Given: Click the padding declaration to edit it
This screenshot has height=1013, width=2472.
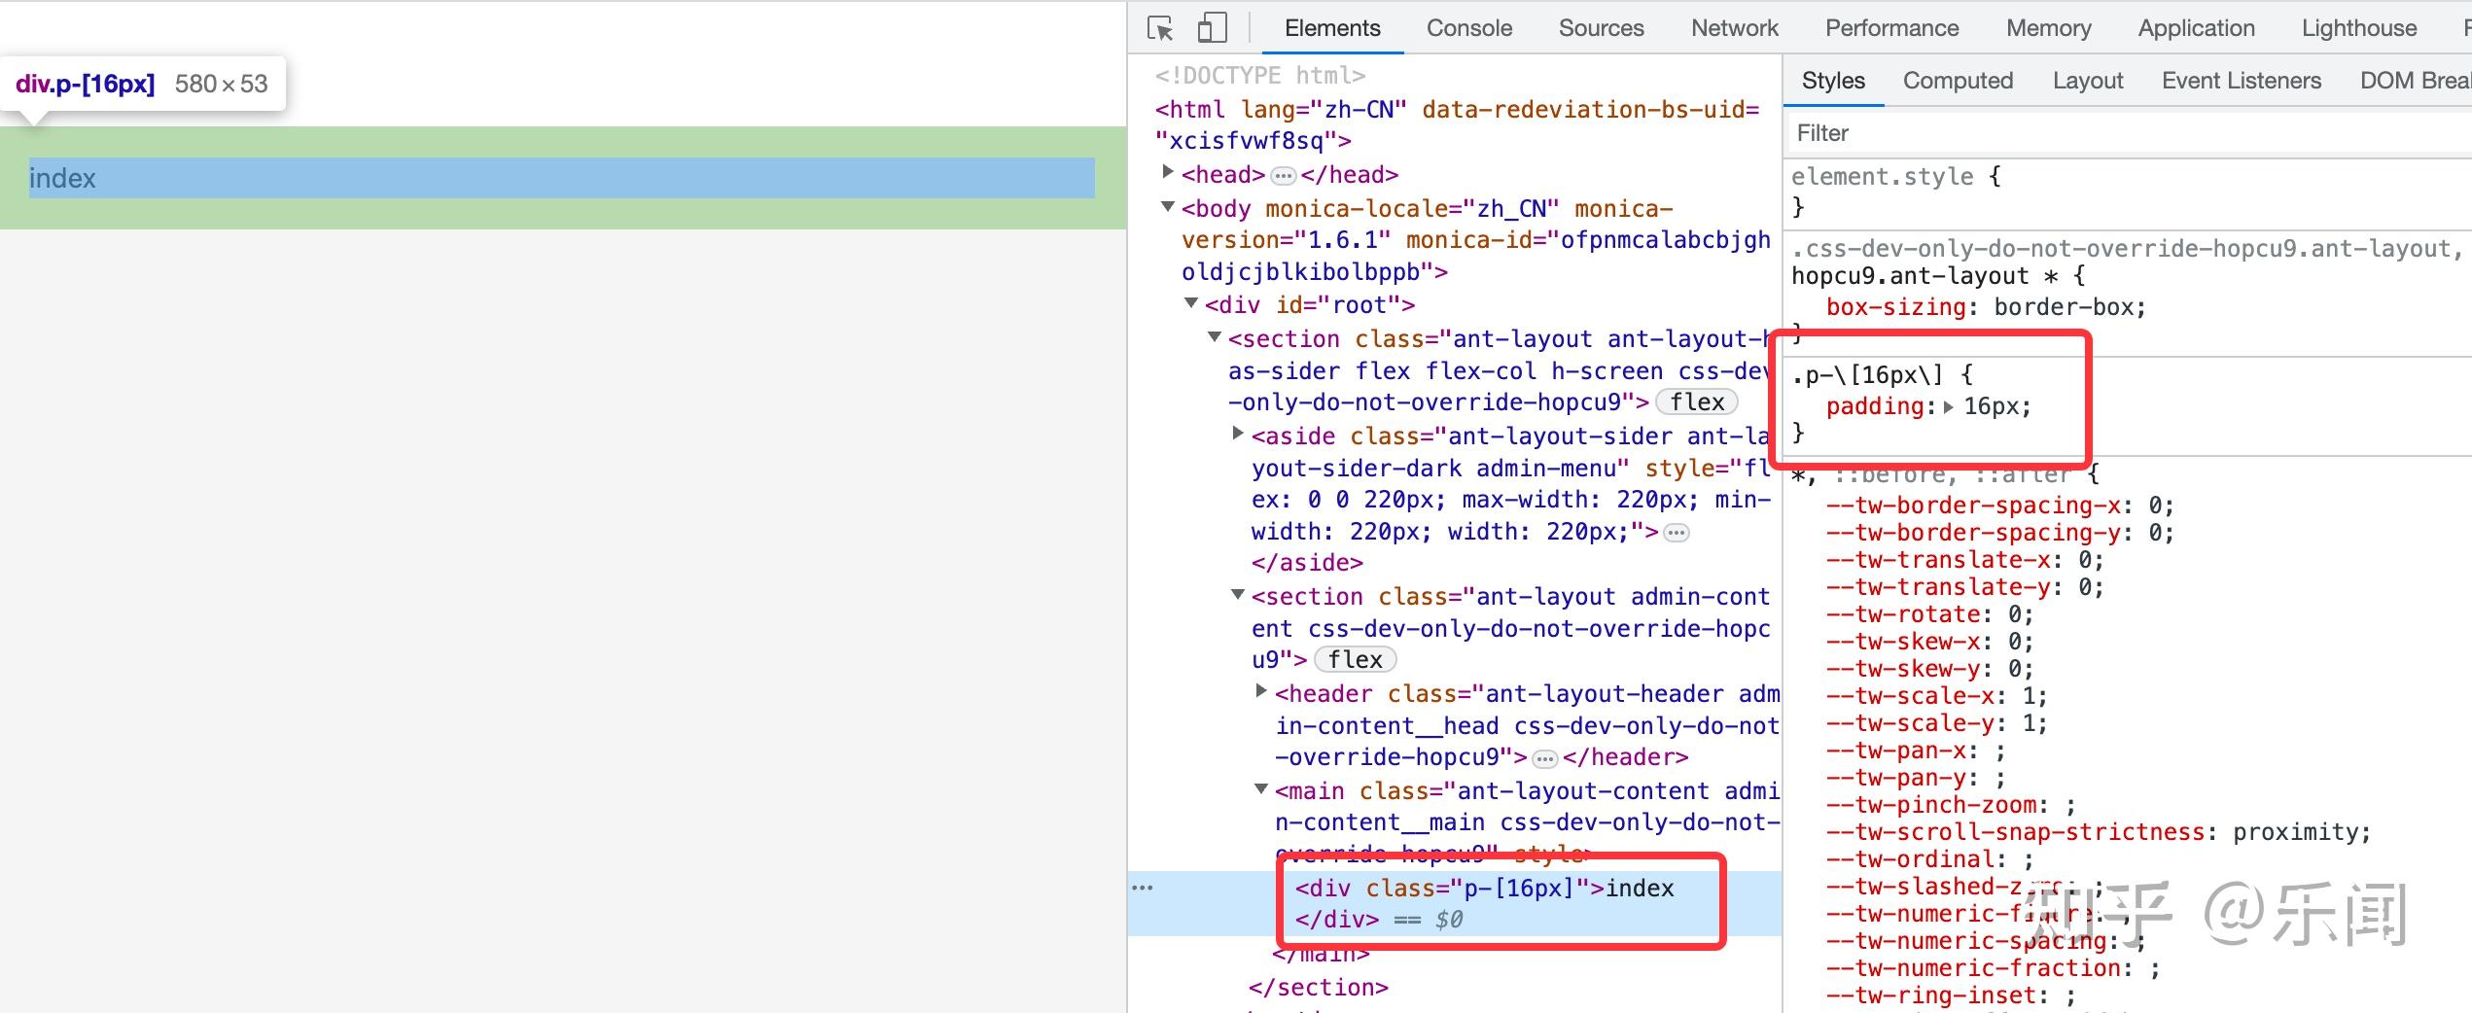Looking at the screenshot, I should tap(1875, 406).
